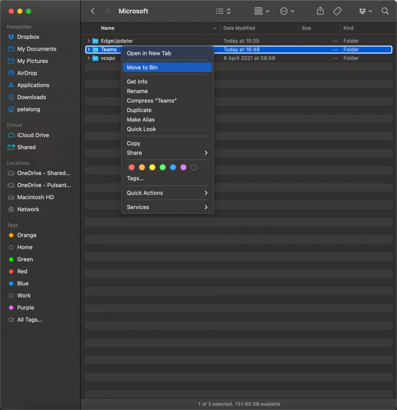This screenshot has height=410, width=397.
Task: Click the Share icon in the toolbar
Action: [x=320, y=11]
